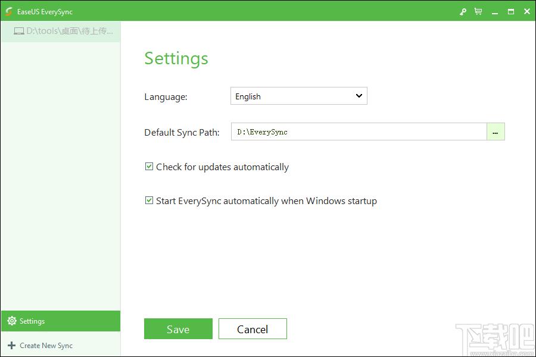Viewport: 536px width, 357px height.
Task: Click the EaseUS EverySync logo icon
Action: pyautogui.click(x=8, y=11)
